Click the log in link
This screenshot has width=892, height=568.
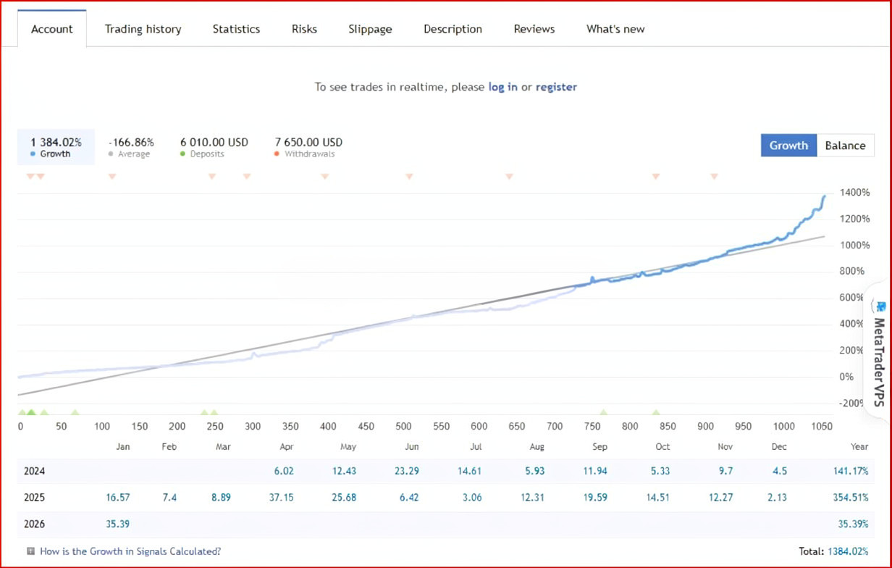click(x=502, y=87)
